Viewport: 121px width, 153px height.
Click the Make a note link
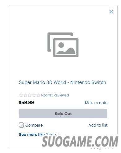point(96,103)
